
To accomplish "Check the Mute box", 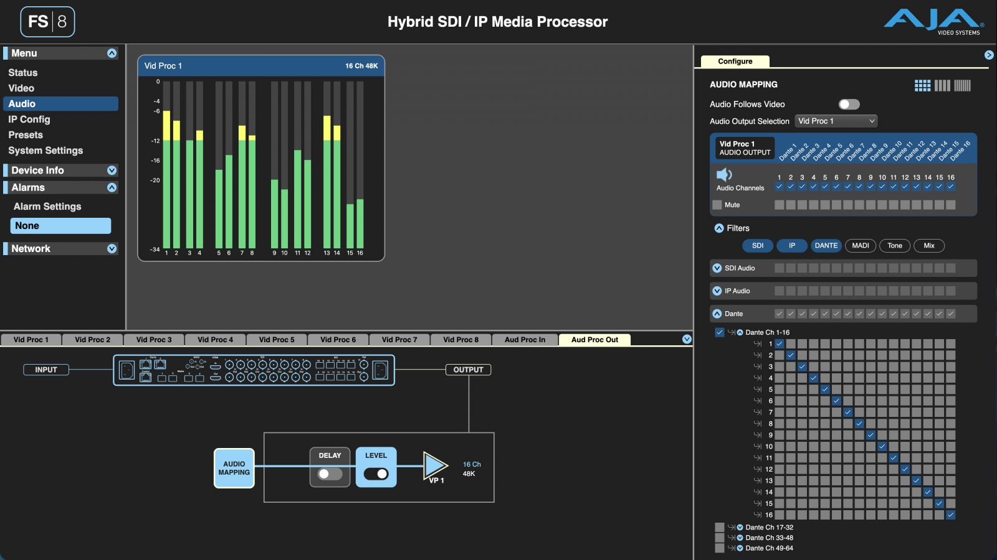I will click(717, 205).
